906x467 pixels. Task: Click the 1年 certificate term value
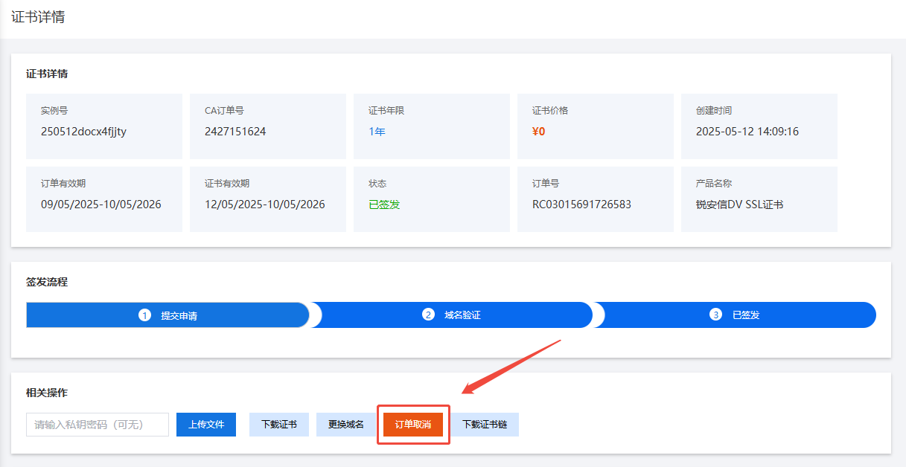pos(377,132)
